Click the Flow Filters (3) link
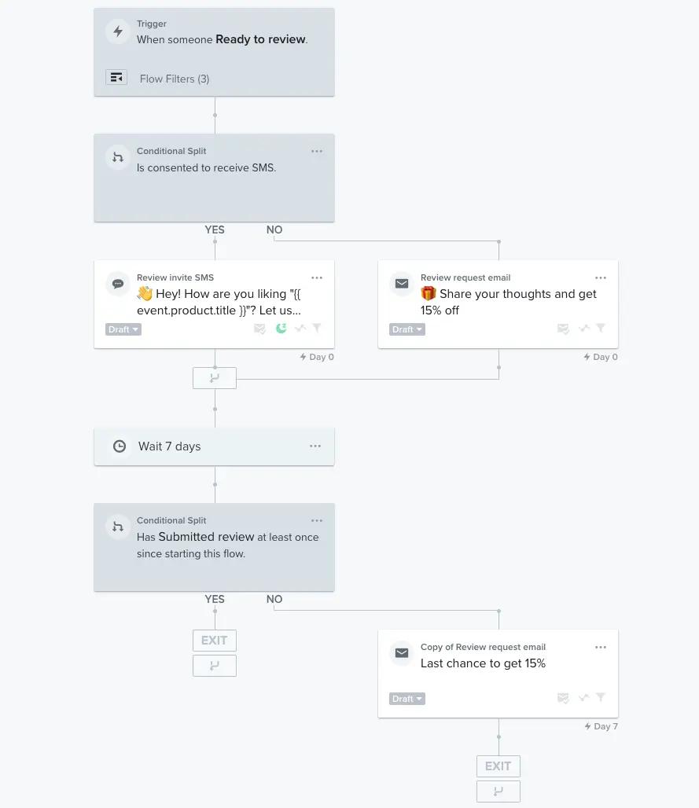This screenshot has width=699, height=808. [x=174, y=79]
